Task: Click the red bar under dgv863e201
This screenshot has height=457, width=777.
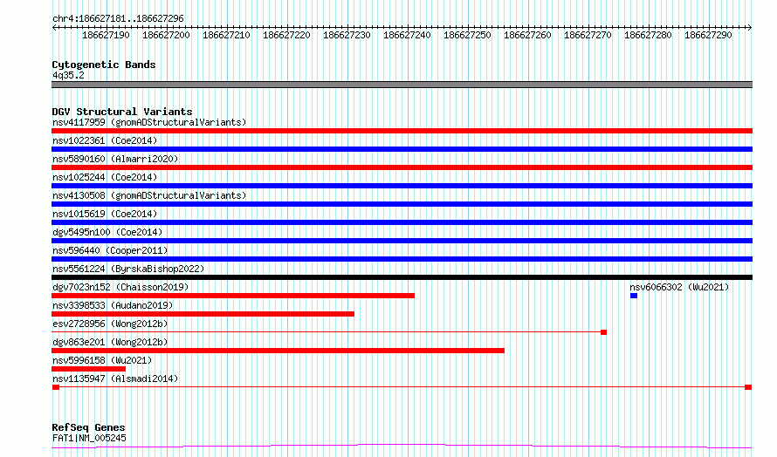Action: pyautogui.click(x=278, y=351)
